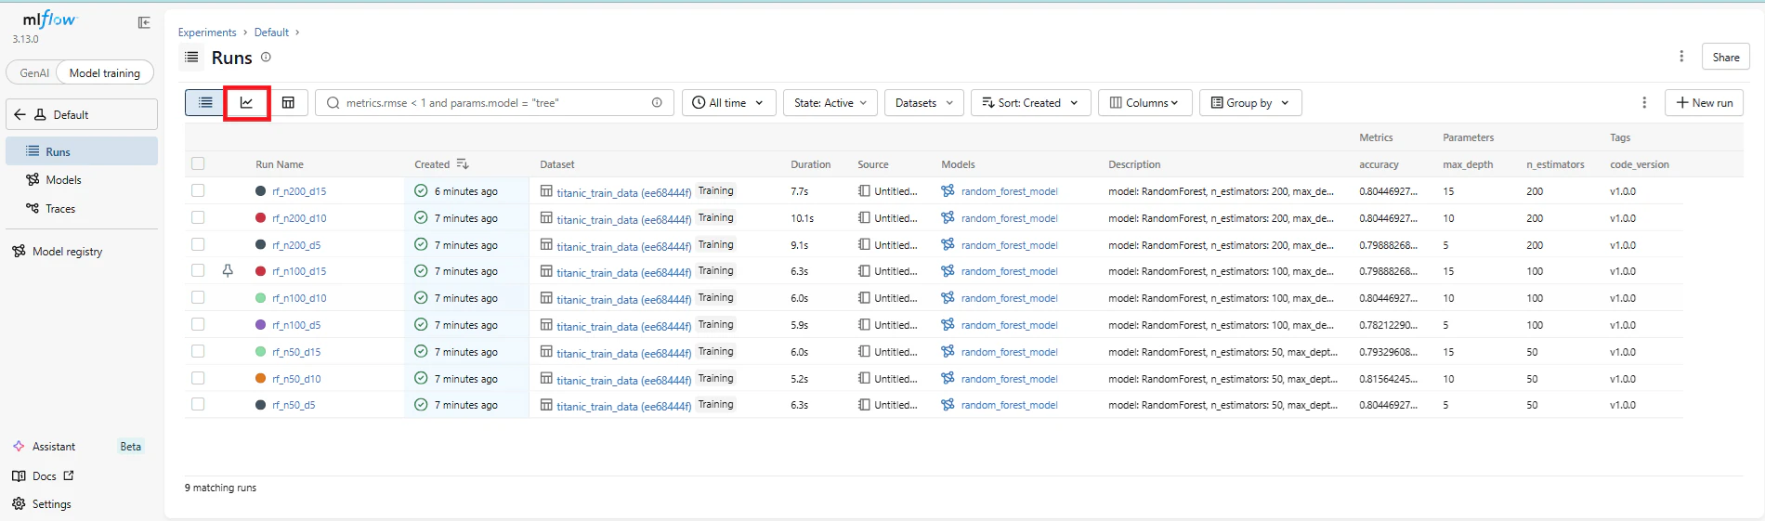Click the purple color dot of rf_n100_d5
Screen dimensions: 1765x521
tap(261, 325)
